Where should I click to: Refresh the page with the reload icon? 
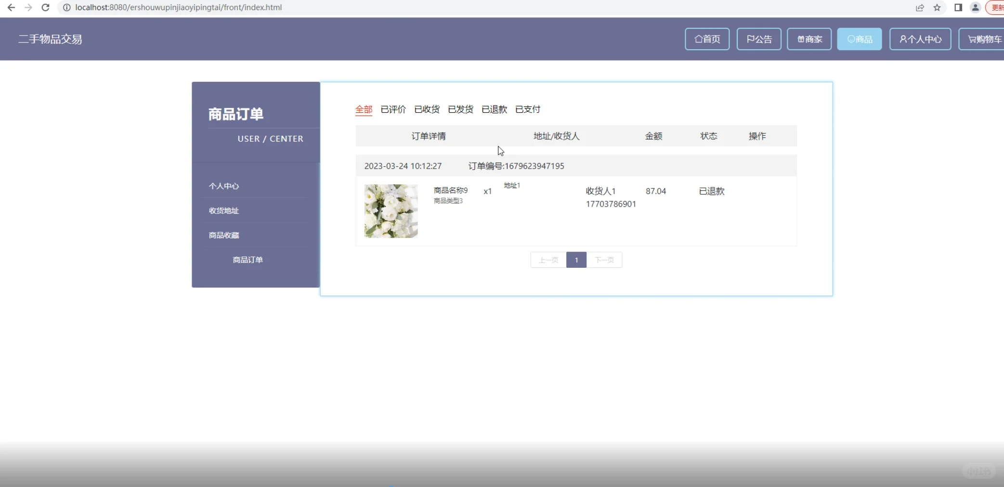click(46, 7)
